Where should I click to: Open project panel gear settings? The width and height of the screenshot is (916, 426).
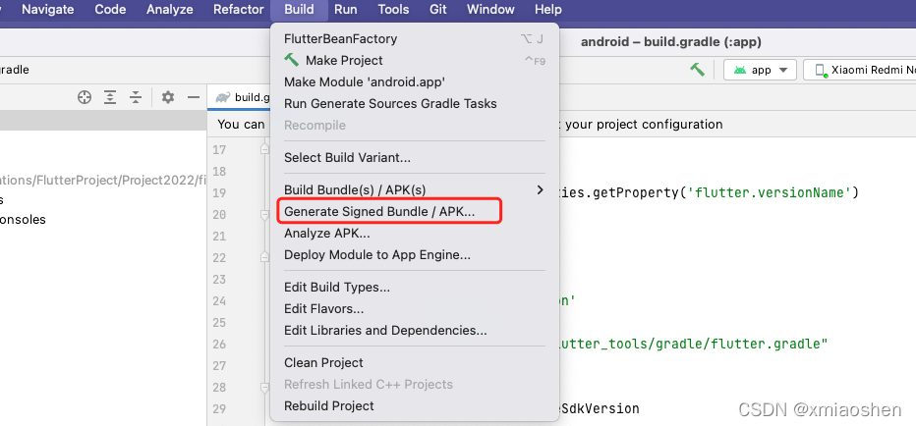click(x=168, y=97)
